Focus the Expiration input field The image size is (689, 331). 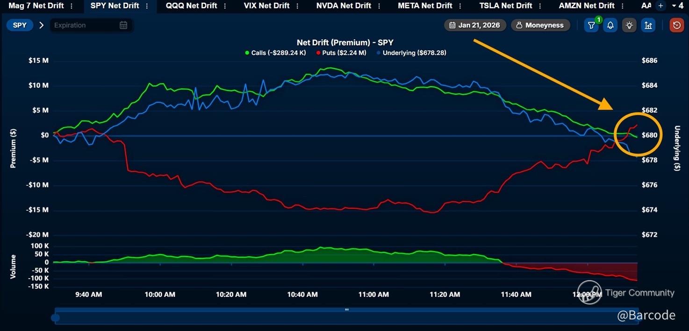click(x=91, y=25)
